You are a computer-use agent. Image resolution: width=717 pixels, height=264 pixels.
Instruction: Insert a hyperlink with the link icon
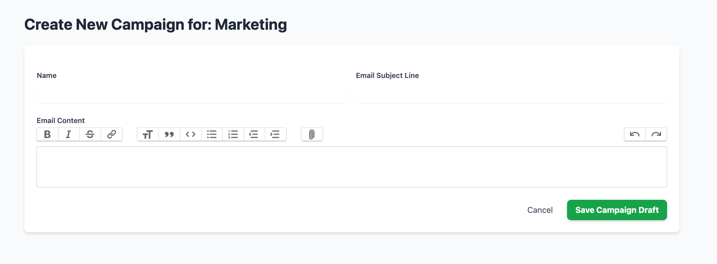pos(111,135)
